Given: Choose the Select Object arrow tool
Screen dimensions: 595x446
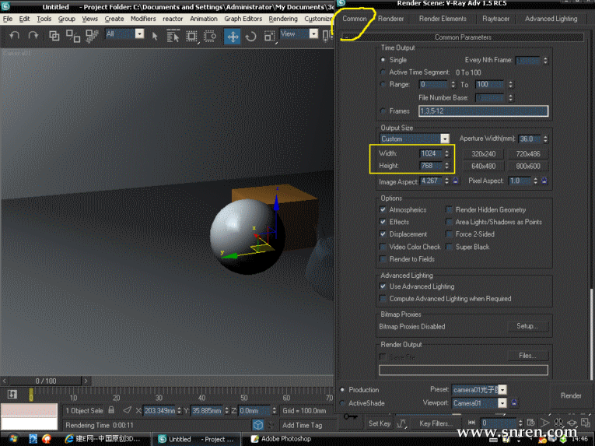Looking at the screenshot, I should 155,36.
